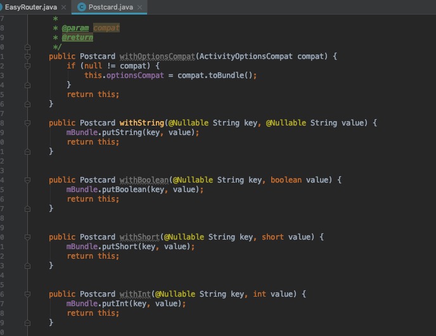This screenshot has width=436, height=336.
Task: Collapse the withInt method fold marker
Action: pos(27,294)
